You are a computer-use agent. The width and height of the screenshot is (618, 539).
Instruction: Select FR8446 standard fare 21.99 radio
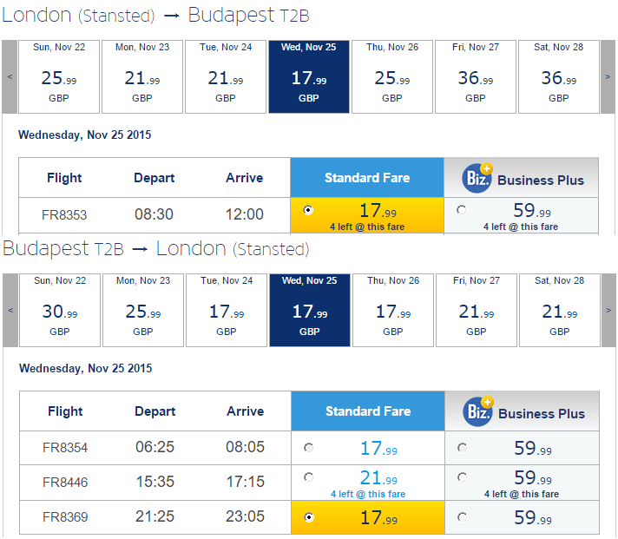pyautogui.click(x=309, y=477)
